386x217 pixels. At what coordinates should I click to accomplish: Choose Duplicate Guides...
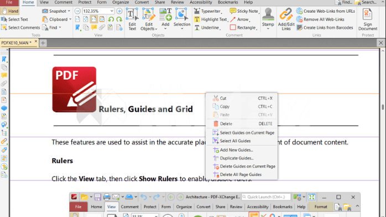242,158
